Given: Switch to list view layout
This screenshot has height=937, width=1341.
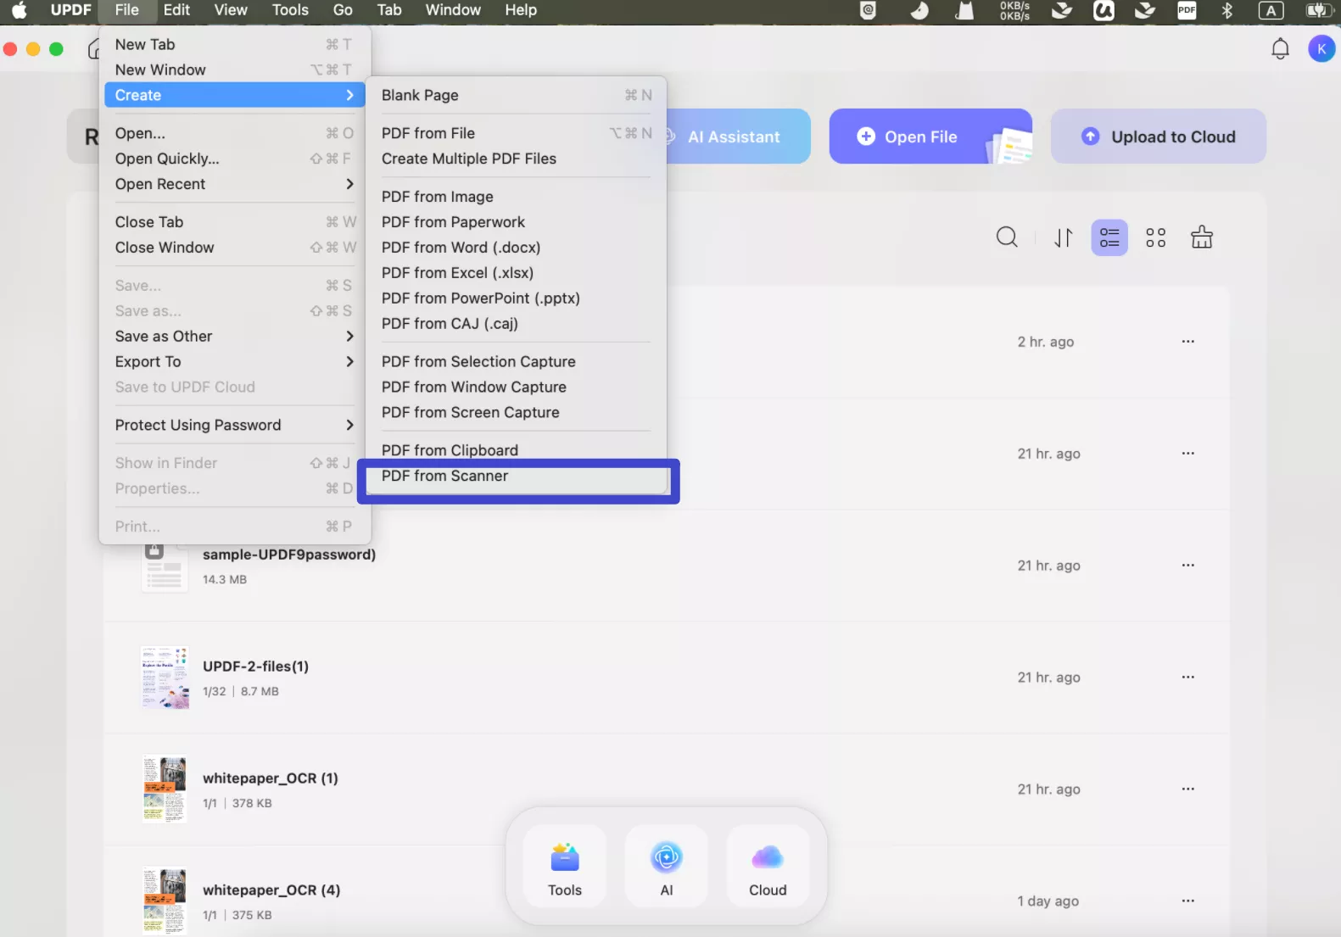Looking at the screenshot, I should coord(1109,238).
